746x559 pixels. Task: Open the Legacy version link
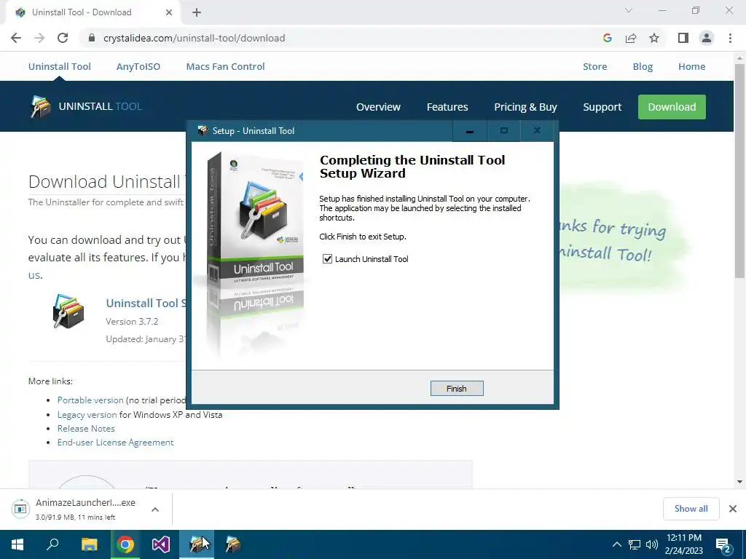[x=87, y=414]
